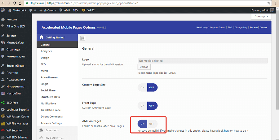
Task: Open the 'here' permalink help link
Action: 227,131
